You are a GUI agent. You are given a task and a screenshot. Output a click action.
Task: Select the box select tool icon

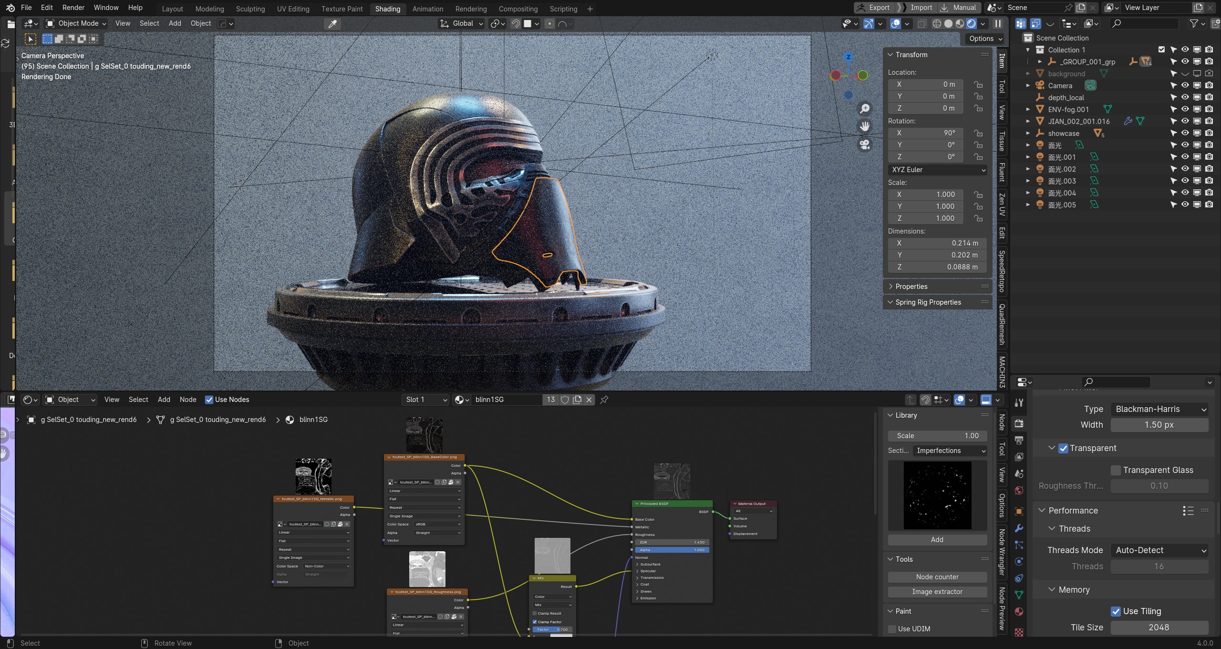48,39
